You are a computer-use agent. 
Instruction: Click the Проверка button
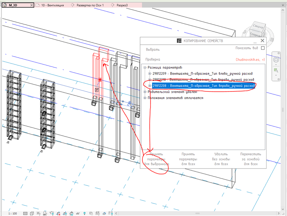(x=153, y=59)
